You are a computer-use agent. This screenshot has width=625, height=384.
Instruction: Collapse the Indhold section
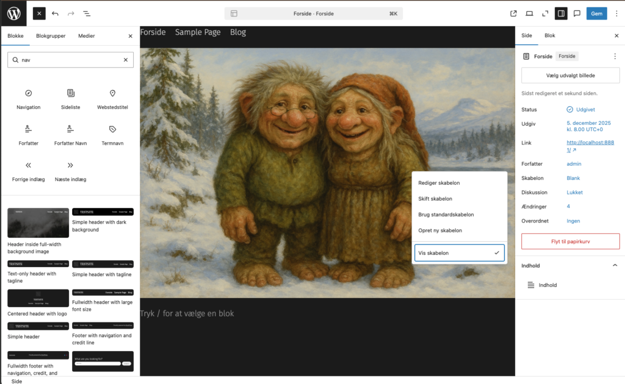pos(615,266)
